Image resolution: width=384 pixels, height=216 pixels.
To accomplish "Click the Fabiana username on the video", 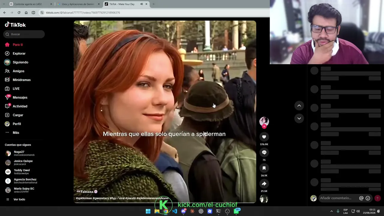I will (87, 192).
